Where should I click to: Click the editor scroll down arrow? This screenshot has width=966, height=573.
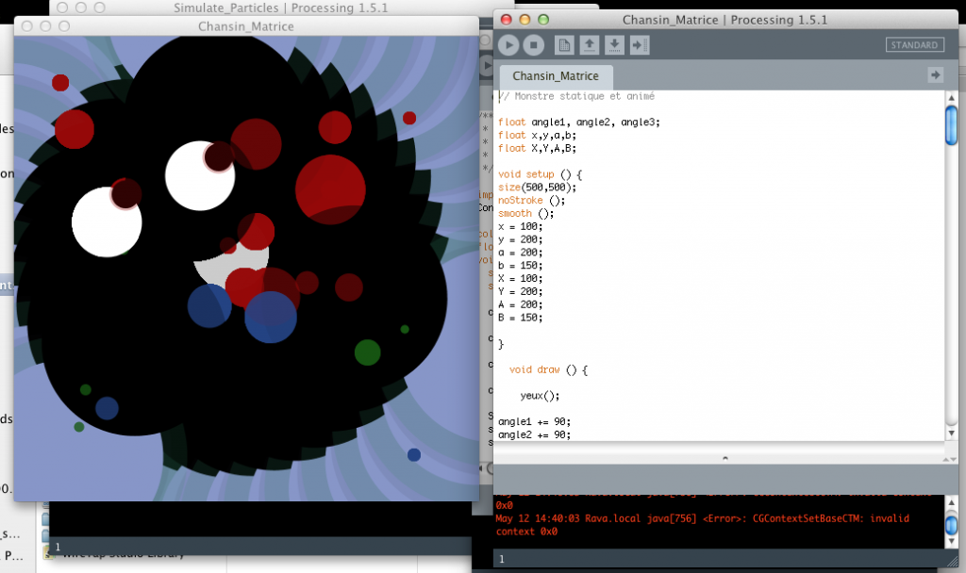(x=951, y=434)
